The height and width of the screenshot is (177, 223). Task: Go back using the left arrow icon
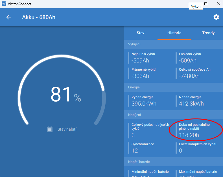(8, 17)
